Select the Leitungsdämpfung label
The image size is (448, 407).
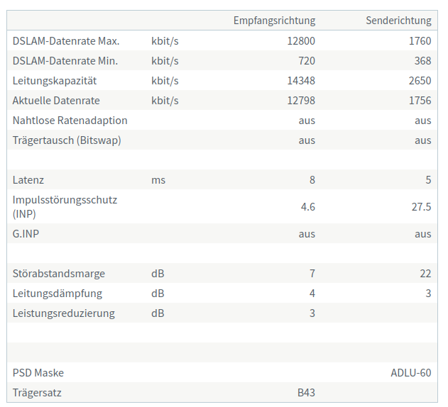coord(58,294)
